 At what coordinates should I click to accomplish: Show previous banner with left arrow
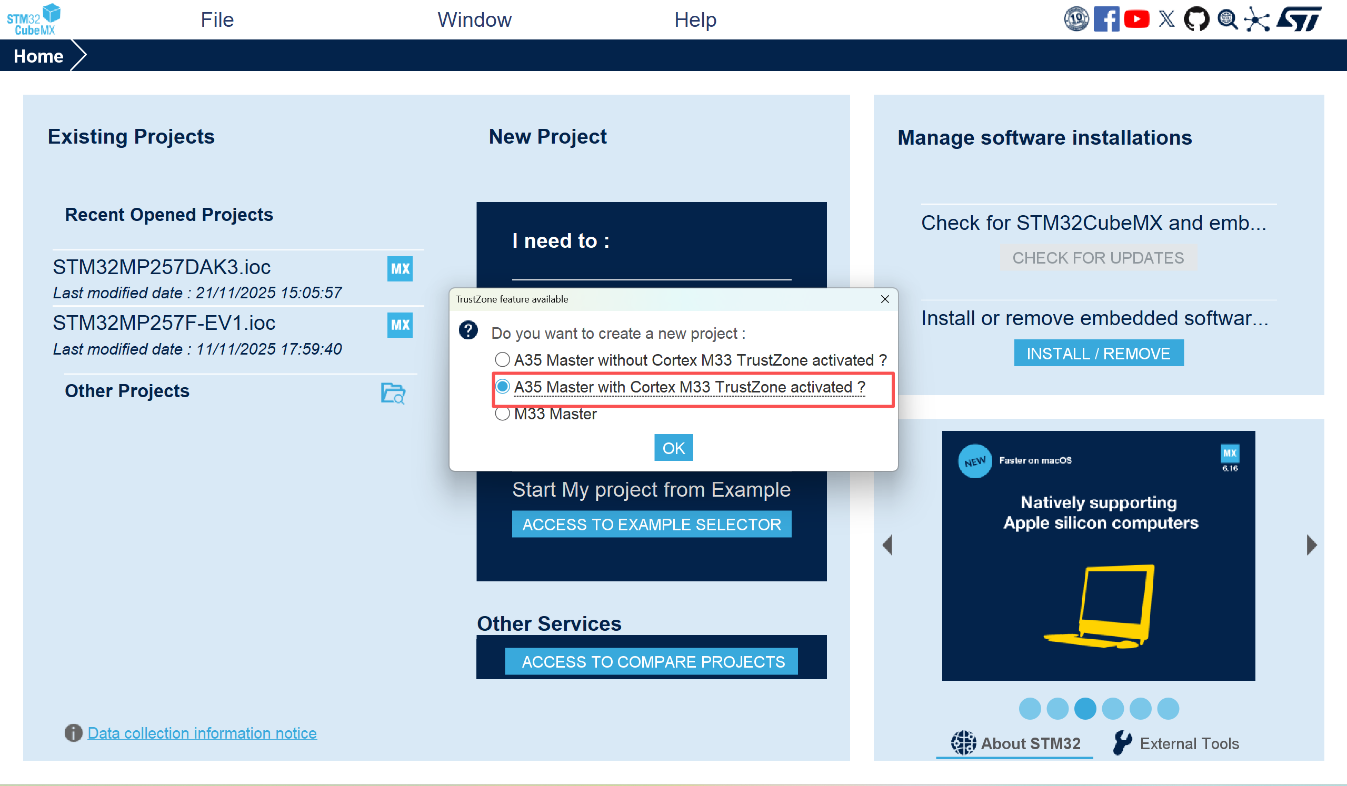click(887, 545)
